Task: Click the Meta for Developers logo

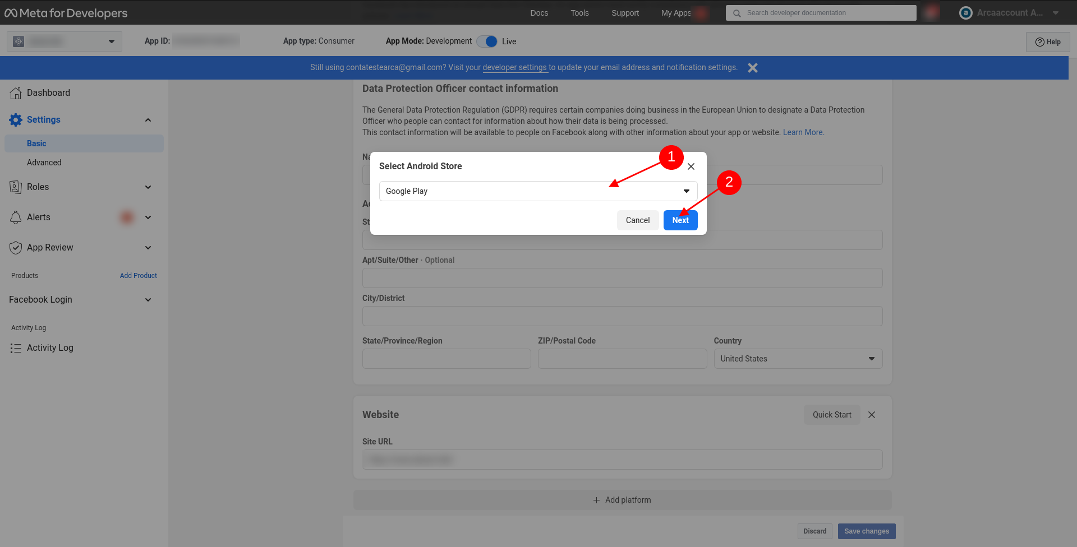Action: [x=66, y=13]
